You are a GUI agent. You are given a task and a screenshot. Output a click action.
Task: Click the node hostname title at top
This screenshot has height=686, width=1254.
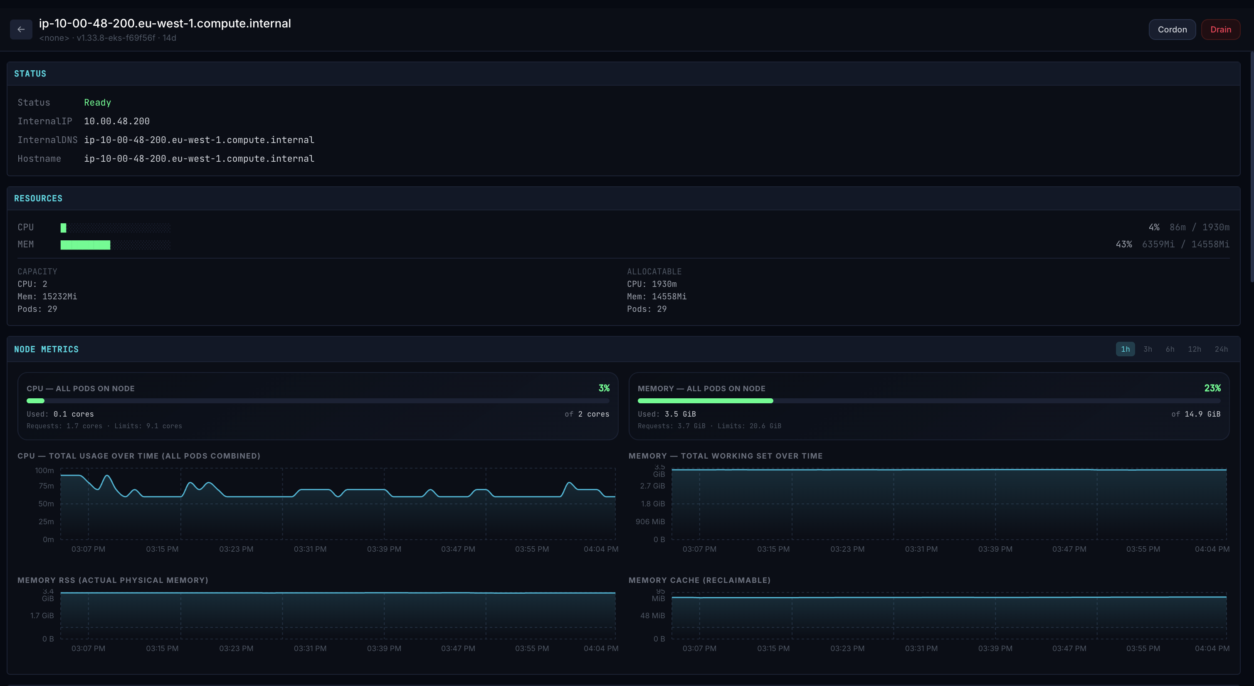tap(165, 23)
